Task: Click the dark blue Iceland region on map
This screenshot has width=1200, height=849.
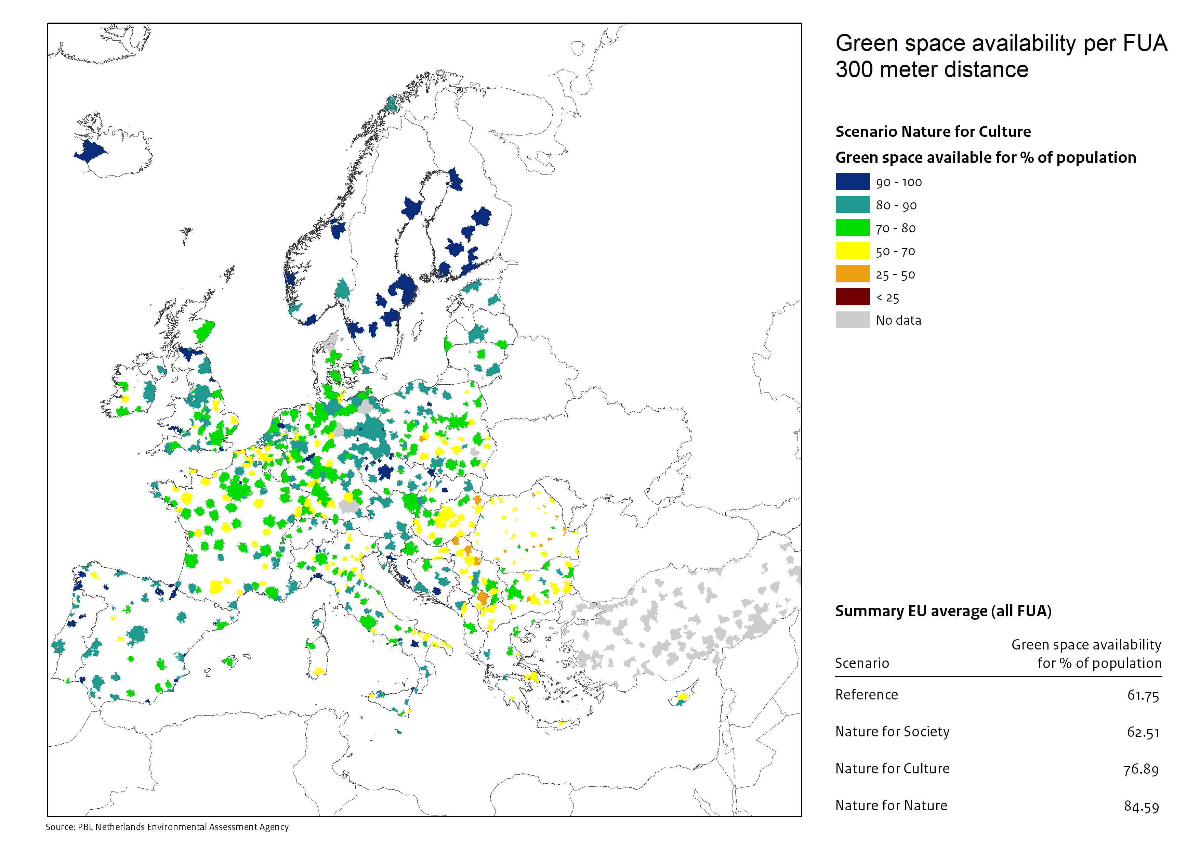Action: click(x=91, y=152)
